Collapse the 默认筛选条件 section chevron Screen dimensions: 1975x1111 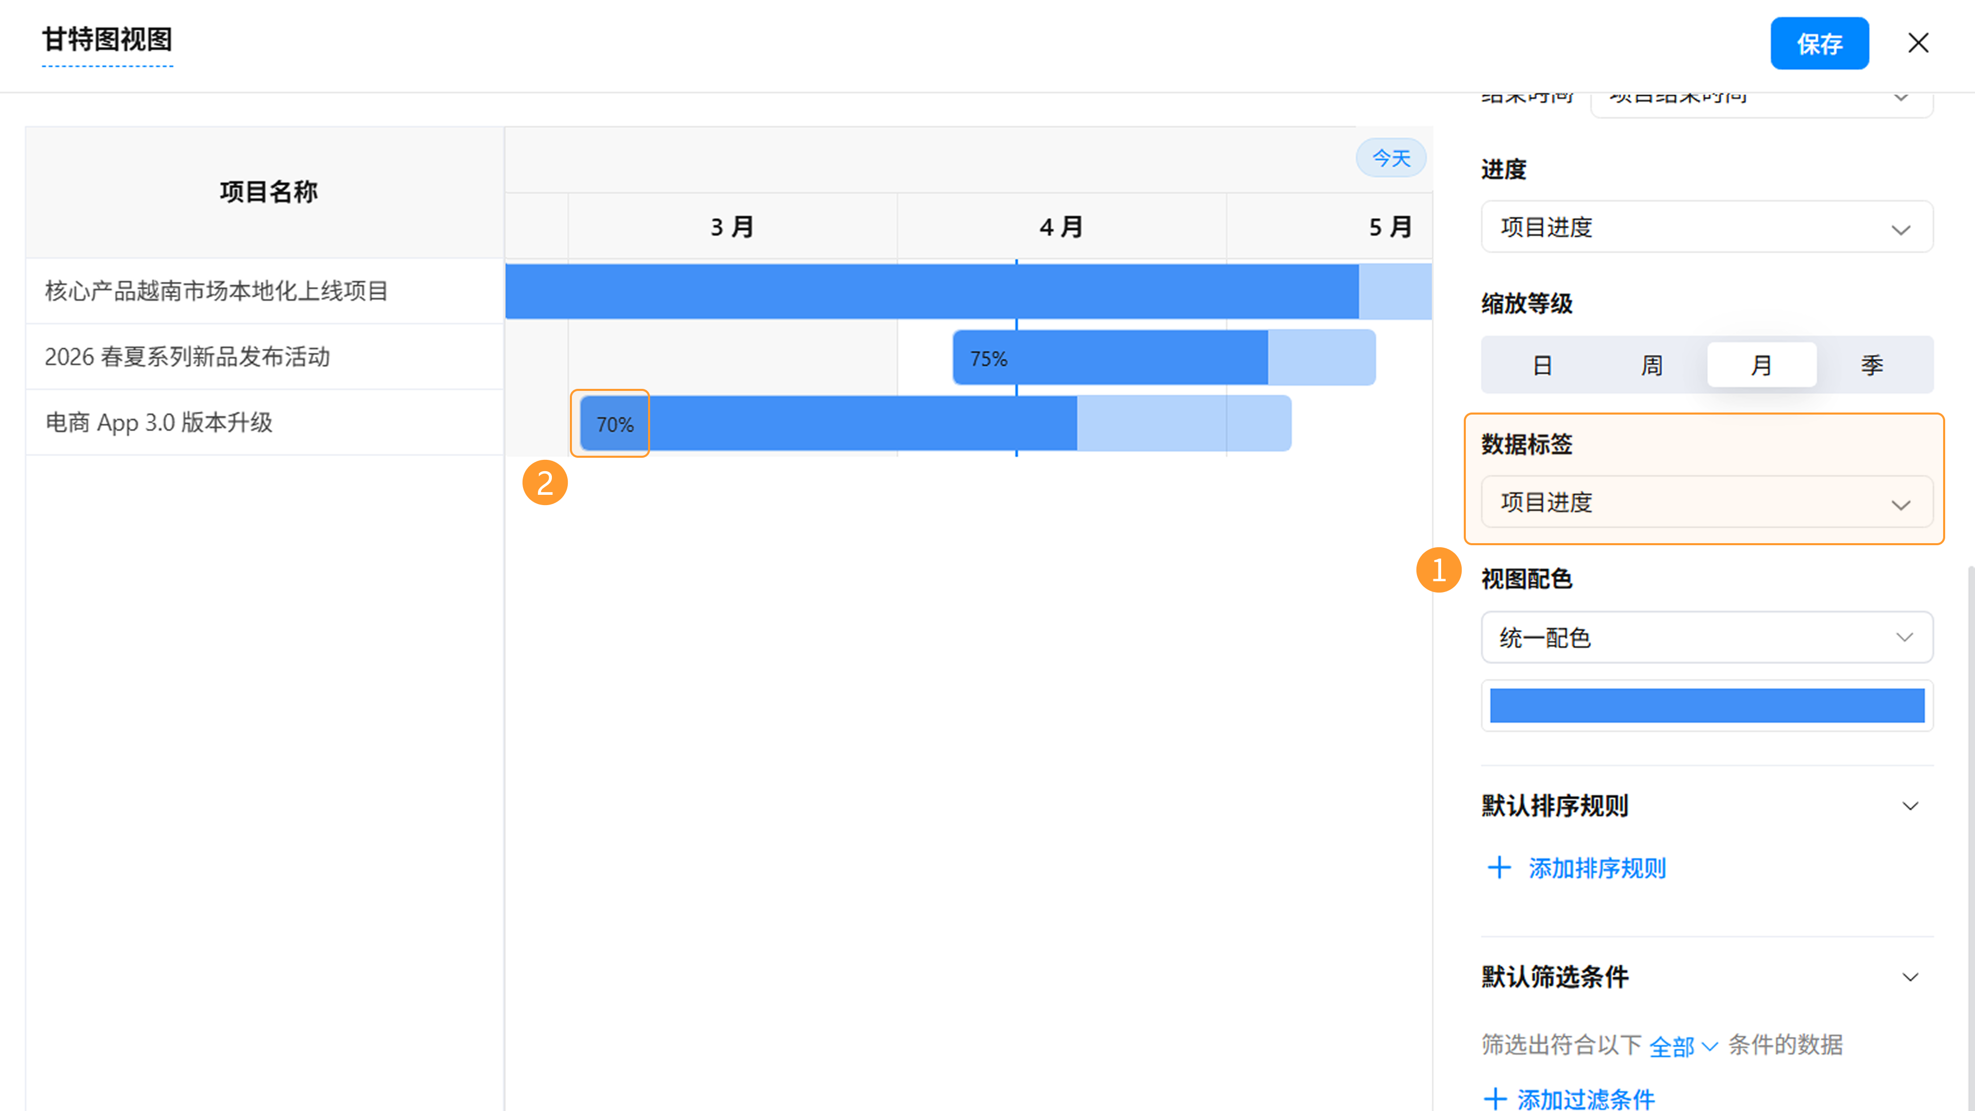1910,977
